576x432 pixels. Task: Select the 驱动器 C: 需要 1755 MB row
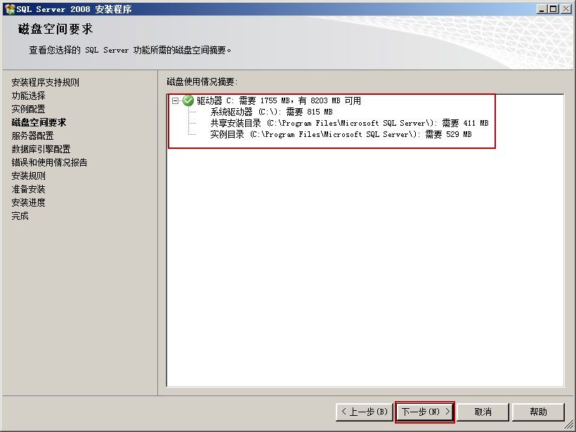(278, 100)
